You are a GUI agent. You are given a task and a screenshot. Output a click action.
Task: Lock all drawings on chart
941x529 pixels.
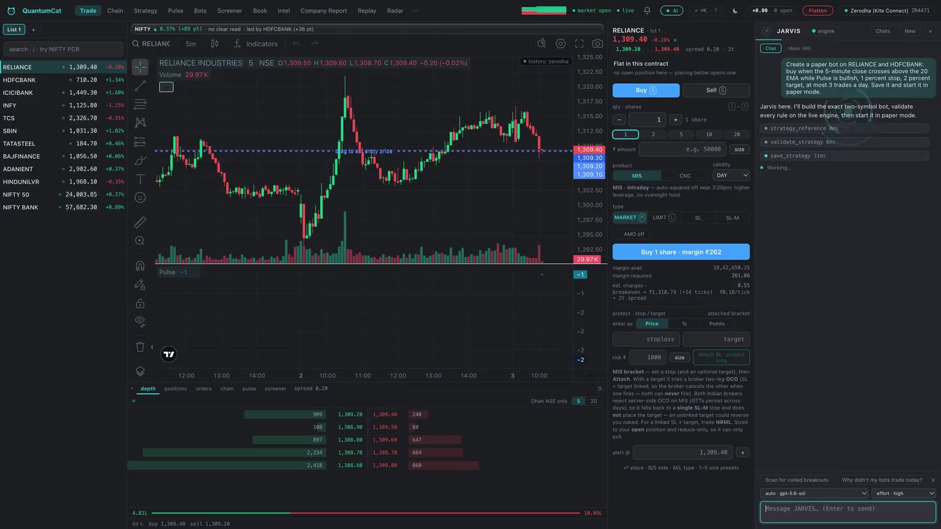140,303
